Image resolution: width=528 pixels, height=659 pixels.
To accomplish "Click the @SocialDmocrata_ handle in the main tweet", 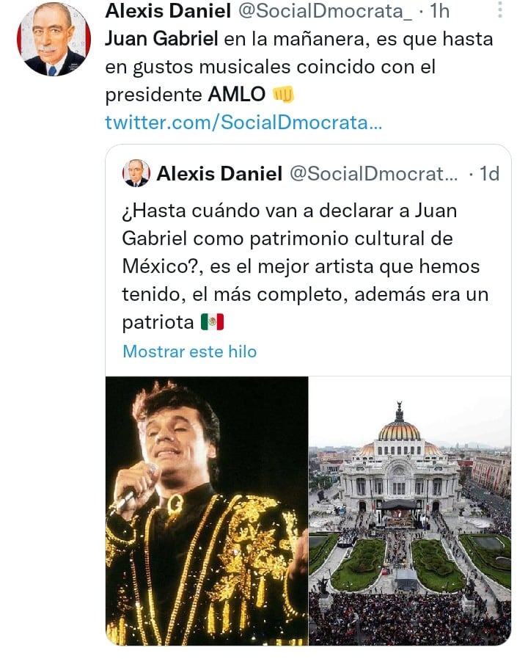I will [x=321, y=11].
